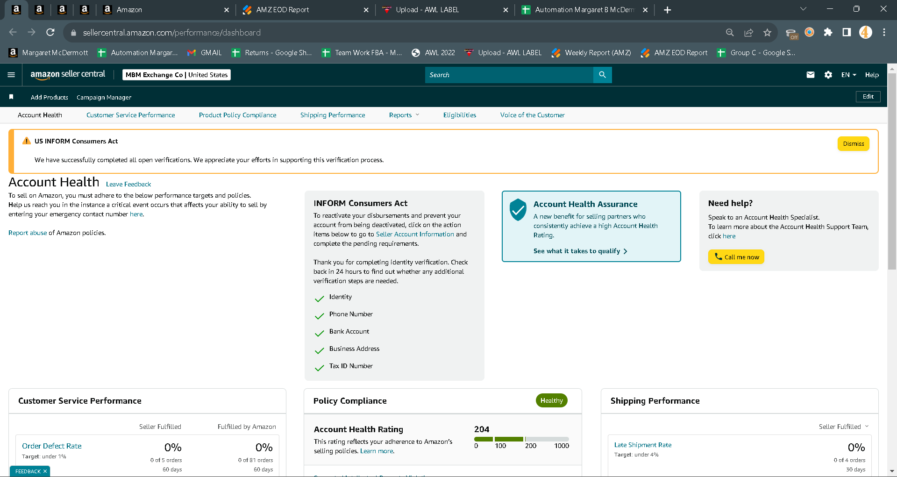Click the amazon seller central logo
897x477 pixels.
click(68, 74)
